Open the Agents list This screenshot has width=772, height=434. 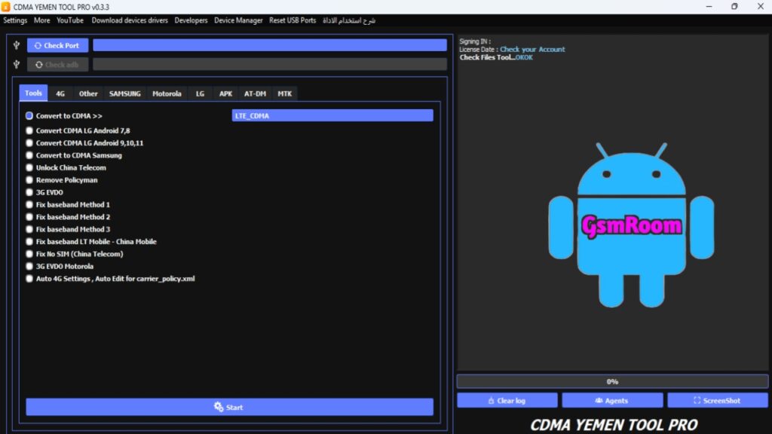[612, 401]
